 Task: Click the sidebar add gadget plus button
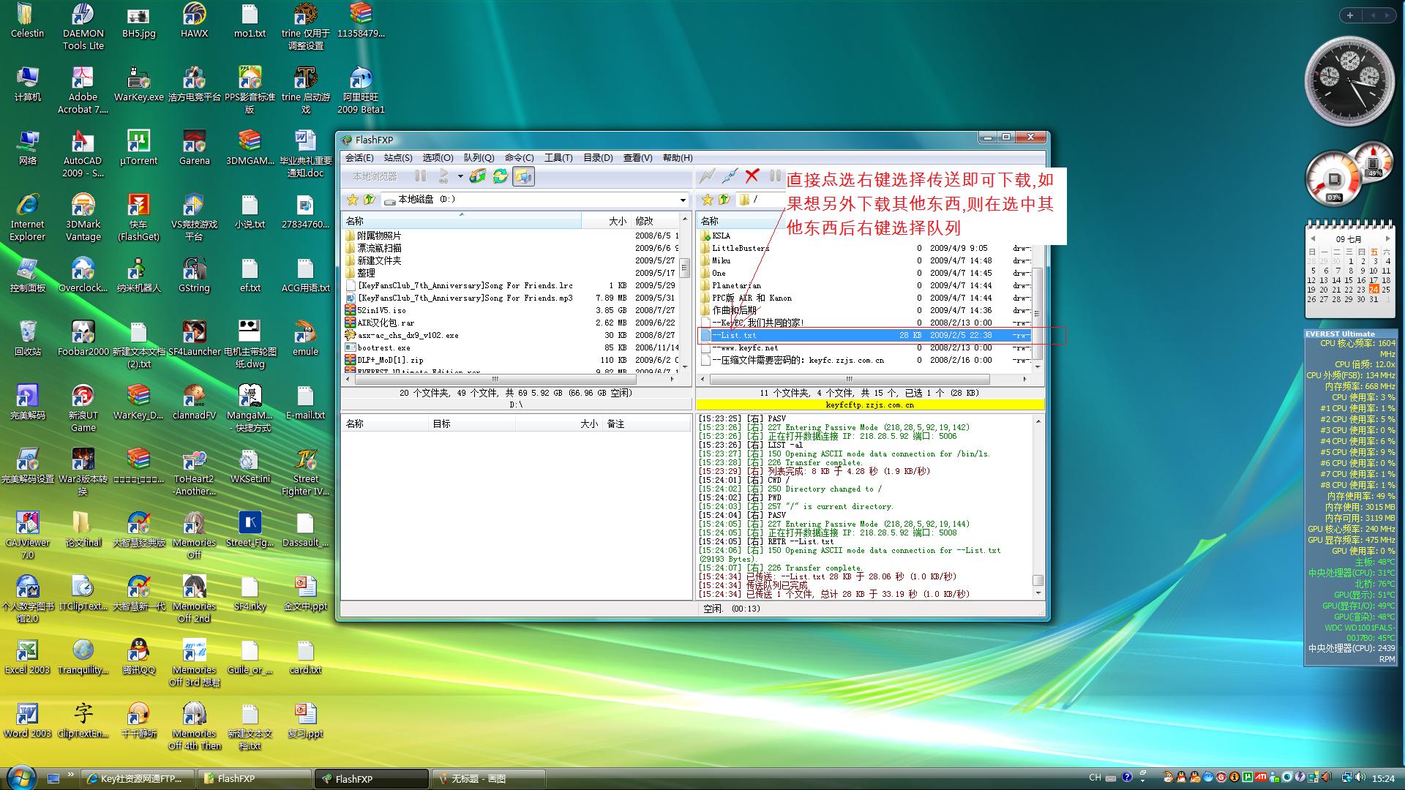(x=1350, y=15)
